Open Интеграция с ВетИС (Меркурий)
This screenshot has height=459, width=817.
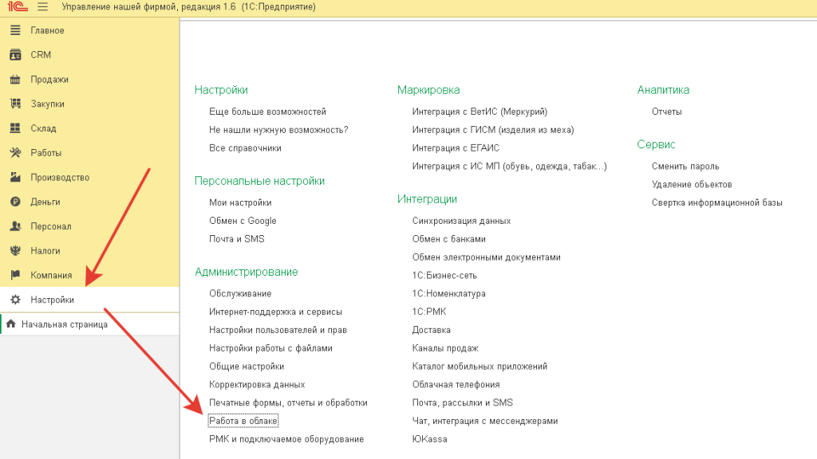480,112
